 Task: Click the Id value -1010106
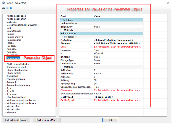point(98,53)
